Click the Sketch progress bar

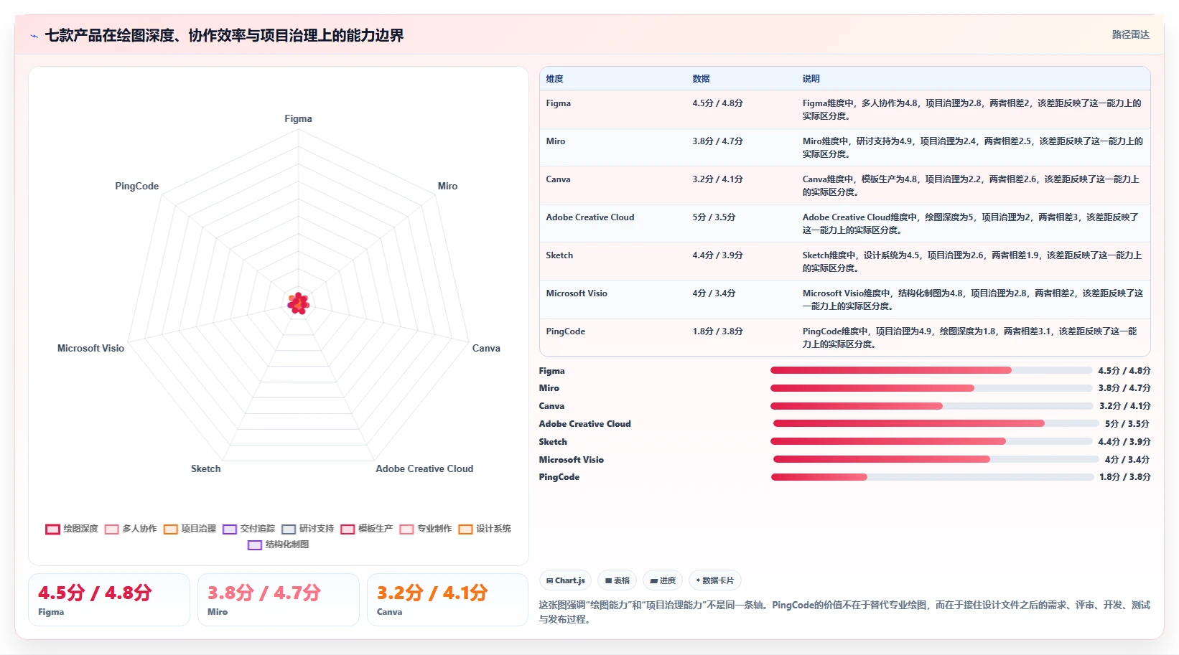[x=931, y=442]
